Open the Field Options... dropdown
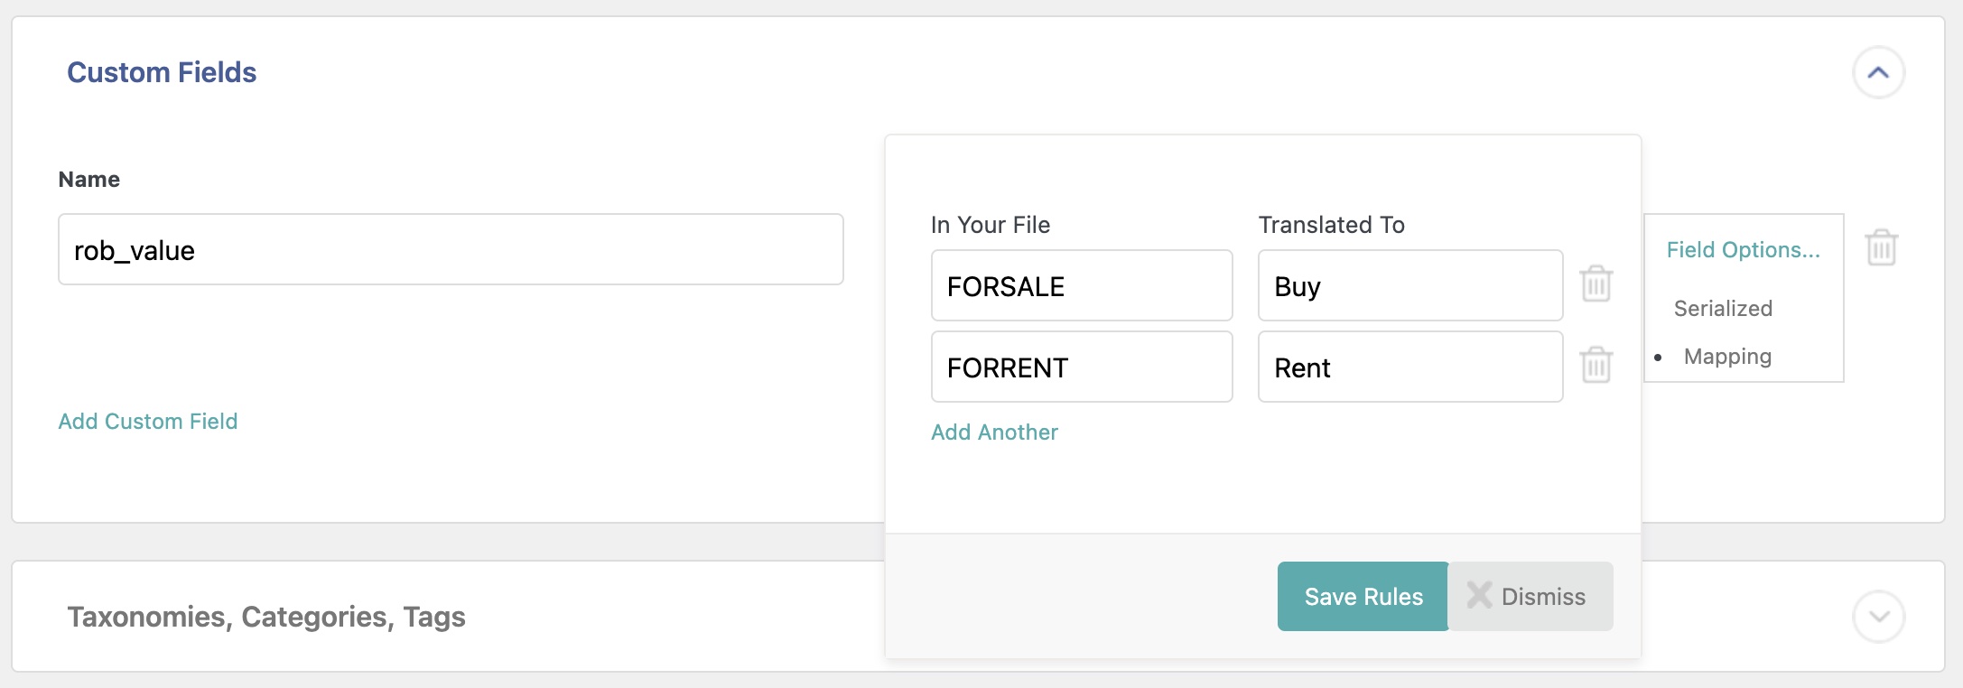Viewport: 1963px width, 688px height. [x=1743, y=250]
